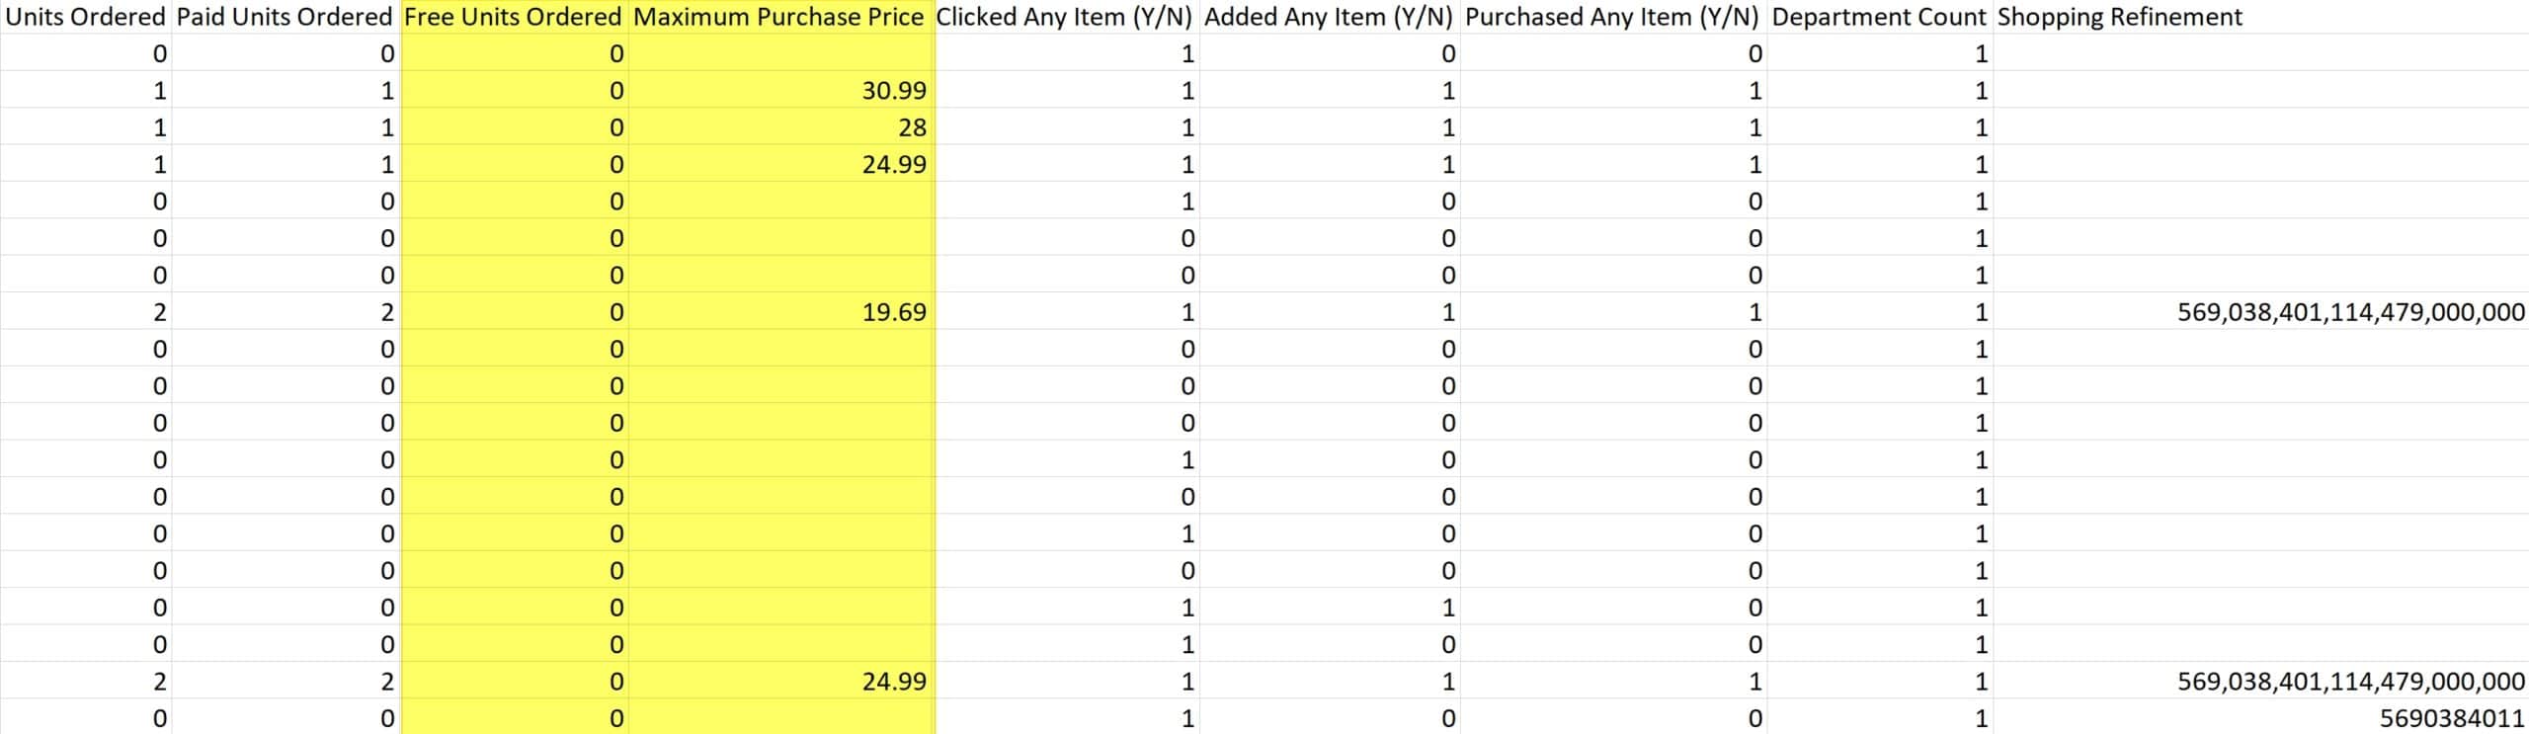2529x734 pixels.
Task: Click the Clicked Any Item (Y/N) header
Action: [x=1064, y=17]
